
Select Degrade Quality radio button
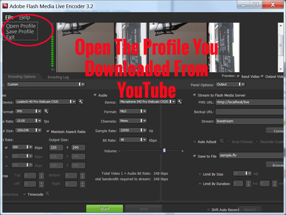coord(257,142)
